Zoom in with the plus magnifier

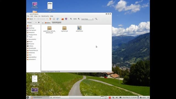[x=79, y=19]
